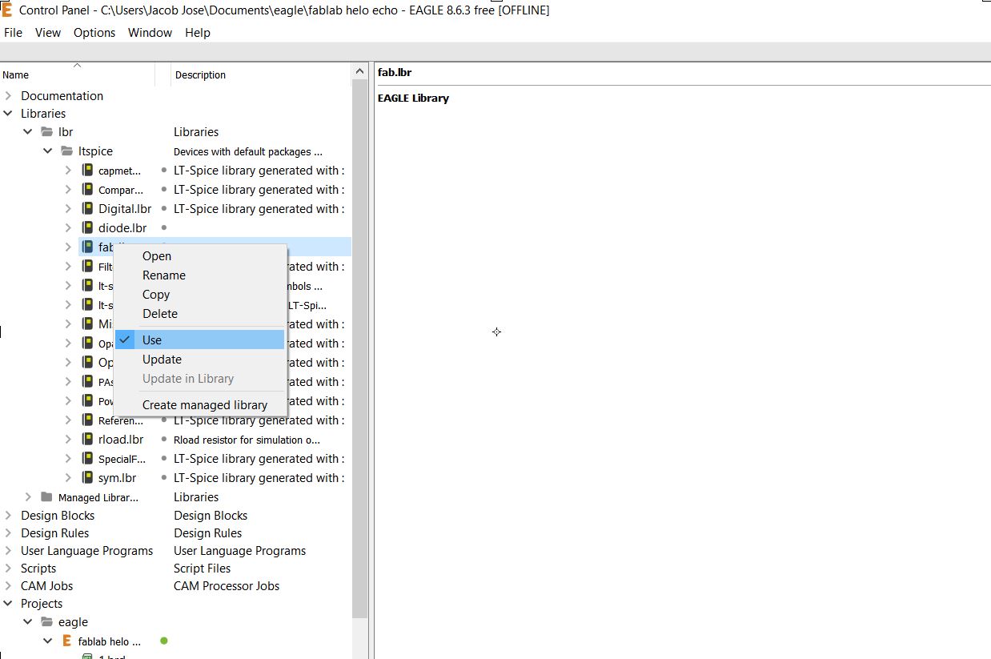Click the PAs... library book icon
991x659 pixels.
pyautogui.click(x=87, y=381)
